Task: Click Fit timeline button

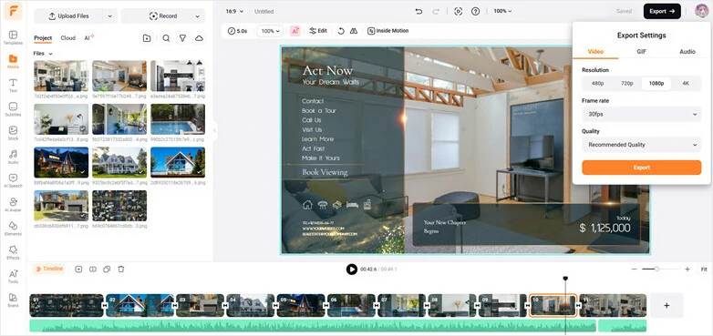Action: pos(704,270)
